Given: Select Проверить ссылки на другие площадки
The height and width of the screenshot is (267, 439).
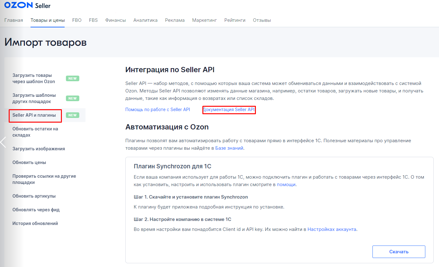Looking at the screenshot, I should tap(44, 179).
